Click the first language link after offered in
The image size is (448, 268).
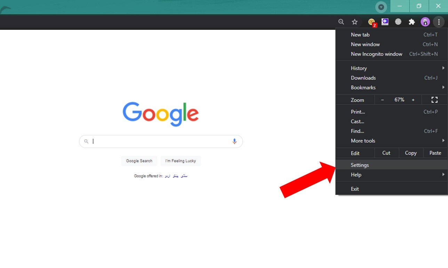[167, 176]
